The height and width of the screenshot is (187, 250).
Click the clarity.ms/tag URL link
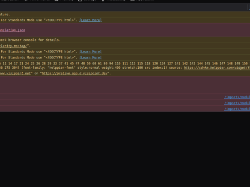[x=13, y=46]
